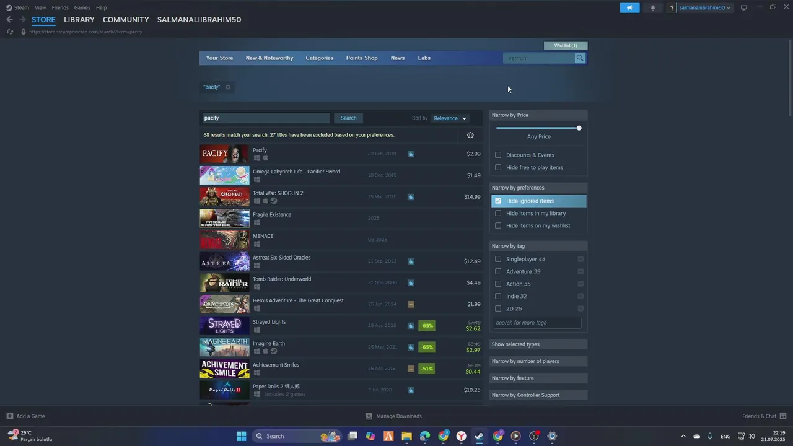793x446 pixels.
Task: Open the Sort by Relevance dropdown
Action: tap(450, 118)
